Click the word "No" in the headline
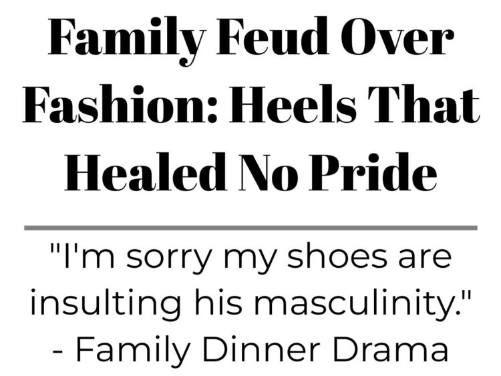Screen dimensions: 501x376 coord(268,172)
